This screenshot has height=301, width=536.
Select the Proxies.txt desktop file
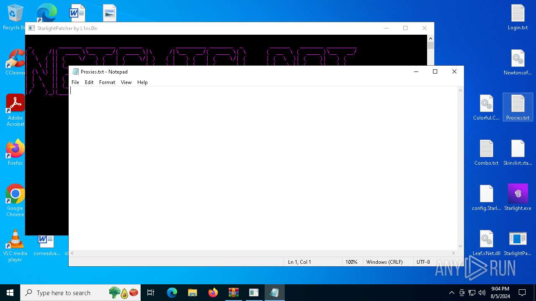pyautogui.click(x=518, y=107)
